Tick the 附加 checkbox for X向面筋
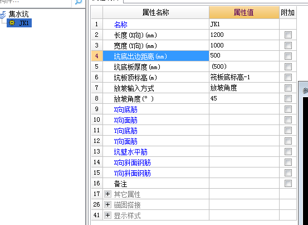Viewport: 308px width, 225px height. (288, 120)
